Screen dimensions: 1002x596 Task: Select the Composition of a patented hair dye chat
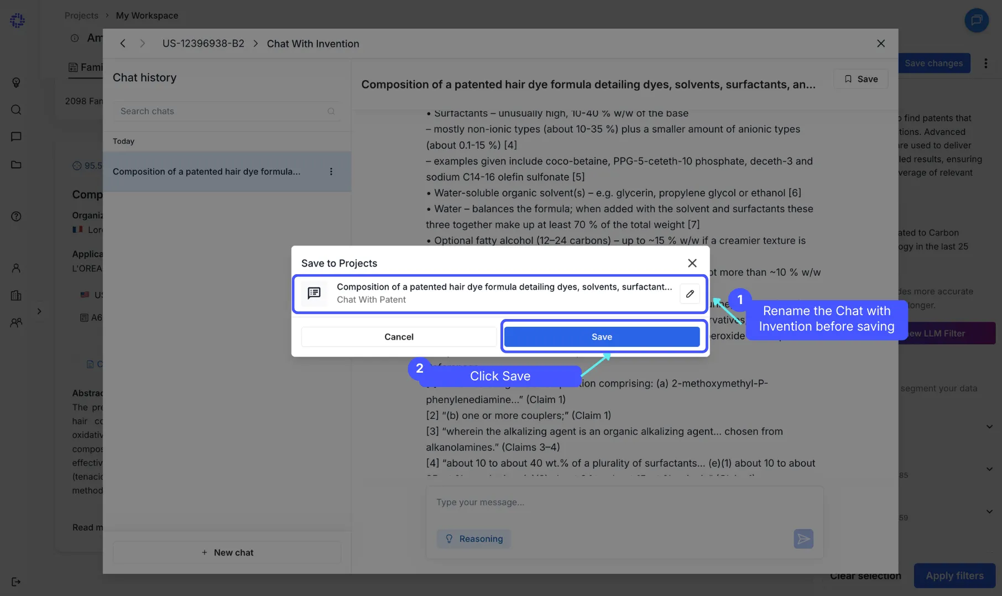(227, 172)
